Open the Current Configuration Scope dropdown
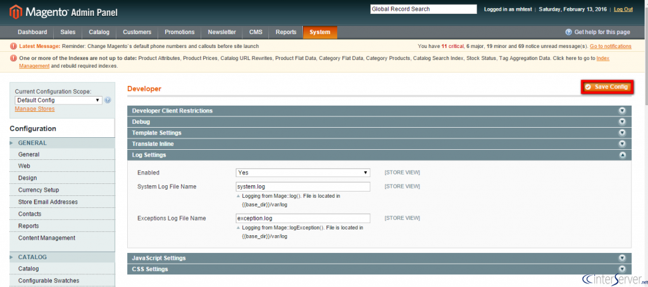This screenshot has width=648, height=287. point(58,100)
